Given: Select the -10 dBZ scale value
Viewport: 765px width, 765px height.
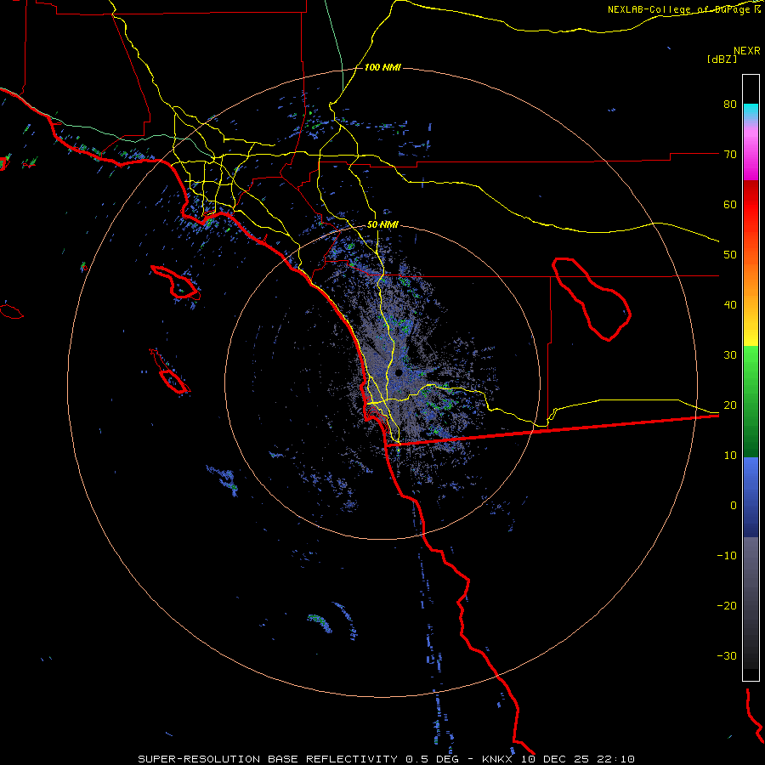Looking at the screenshot, I should tap(727, 556).
